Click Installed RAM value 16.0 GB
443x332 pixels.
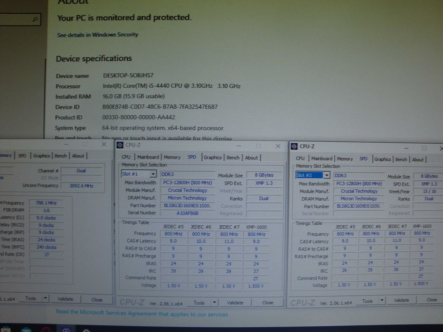point(133,96)
